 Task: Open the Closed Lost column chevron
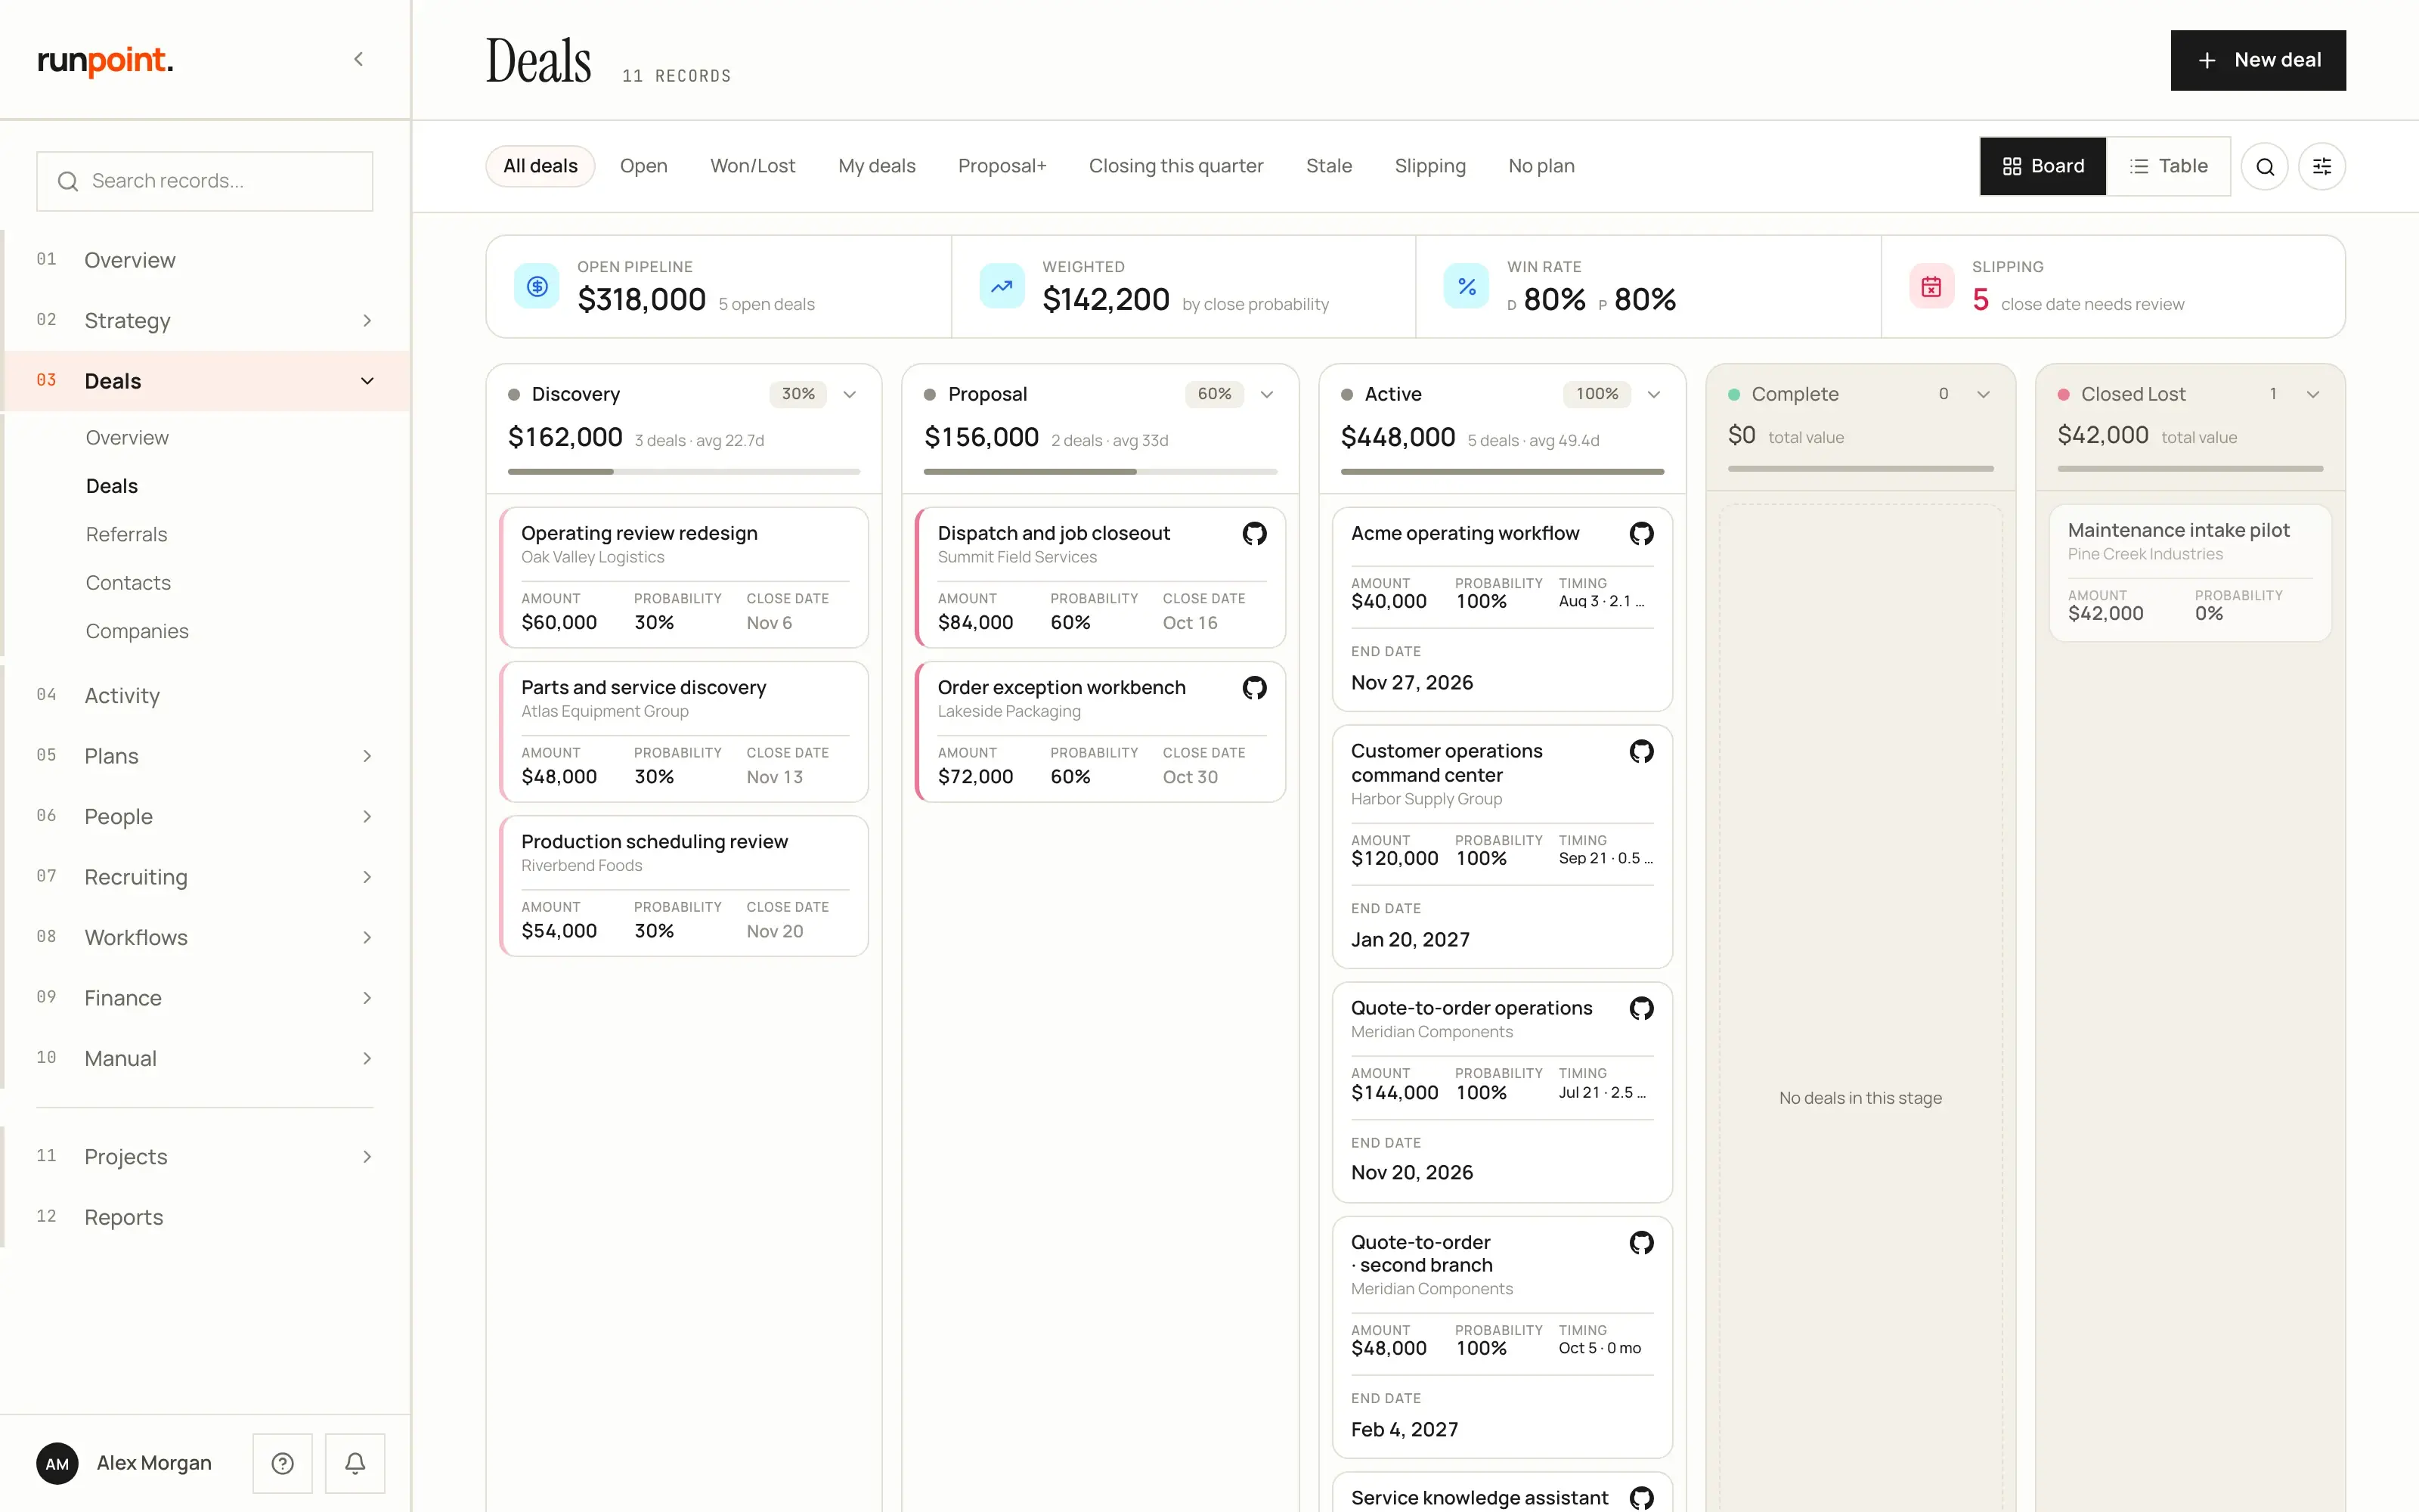coord(2313,394)
